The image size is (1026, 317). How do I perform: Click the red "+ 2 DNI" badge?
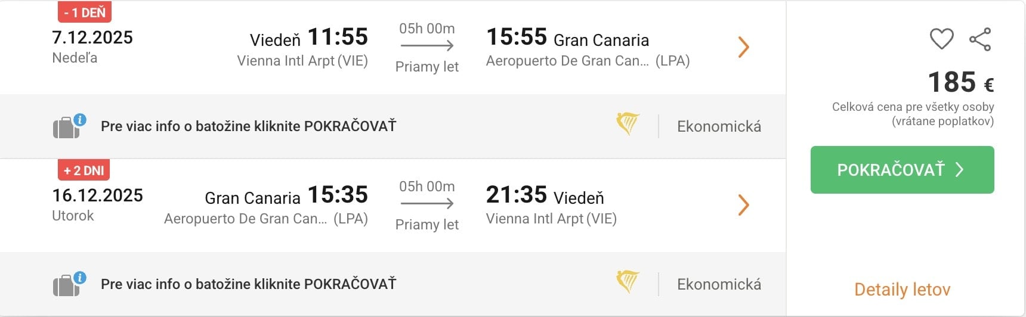click(84, 170)
